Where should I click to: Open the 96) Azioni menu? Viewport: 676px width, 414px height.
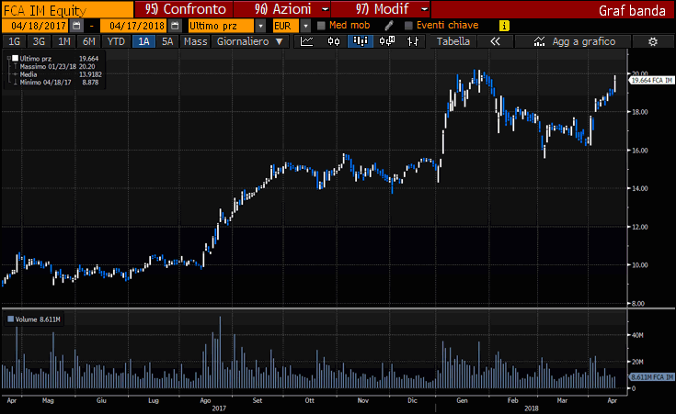tap(282, 9)
